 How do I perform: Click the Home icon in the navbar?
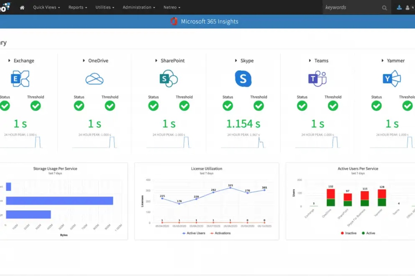[x=22, y=8]
